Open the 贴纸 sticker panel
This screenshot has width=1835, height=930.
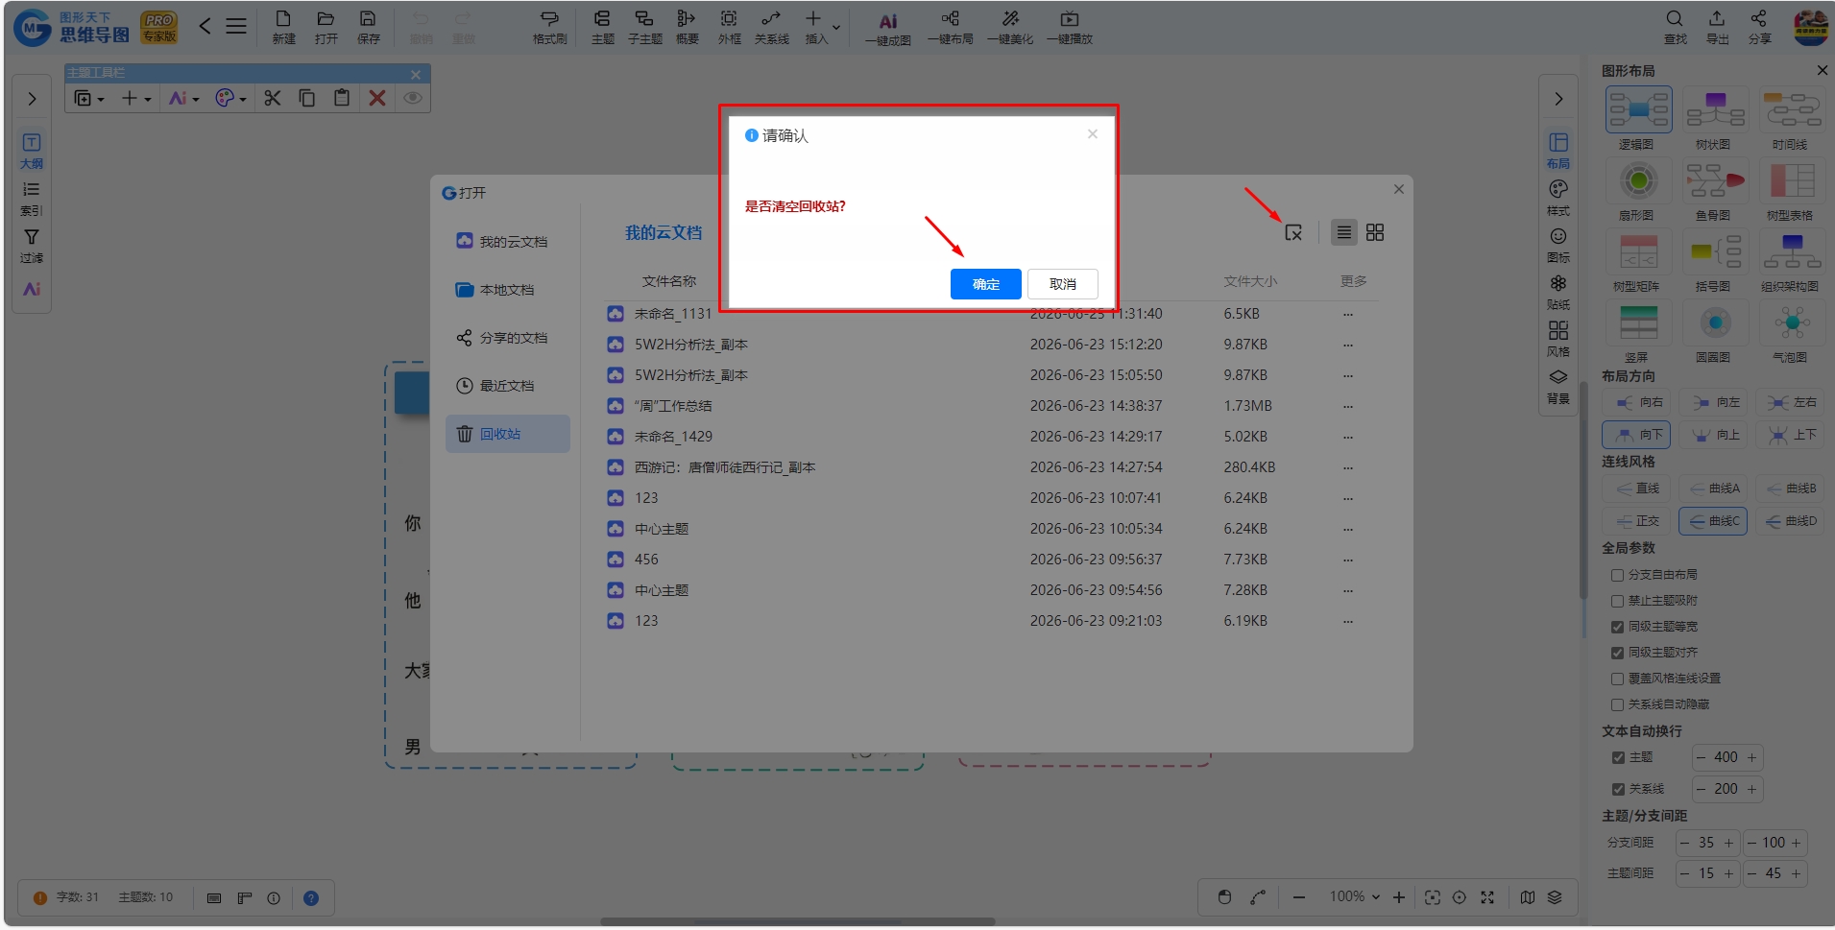click(1558, 292)
